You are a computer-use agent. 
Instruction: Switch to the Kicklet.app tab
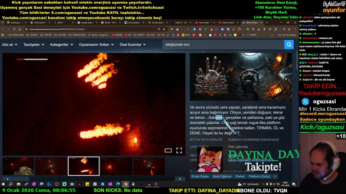(x=16, y=23)
